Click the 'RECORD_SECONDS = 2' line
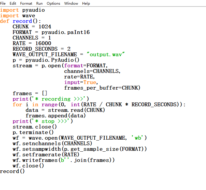Image resolution: width=206 pixels, height=190 pixels. point(41,49)
